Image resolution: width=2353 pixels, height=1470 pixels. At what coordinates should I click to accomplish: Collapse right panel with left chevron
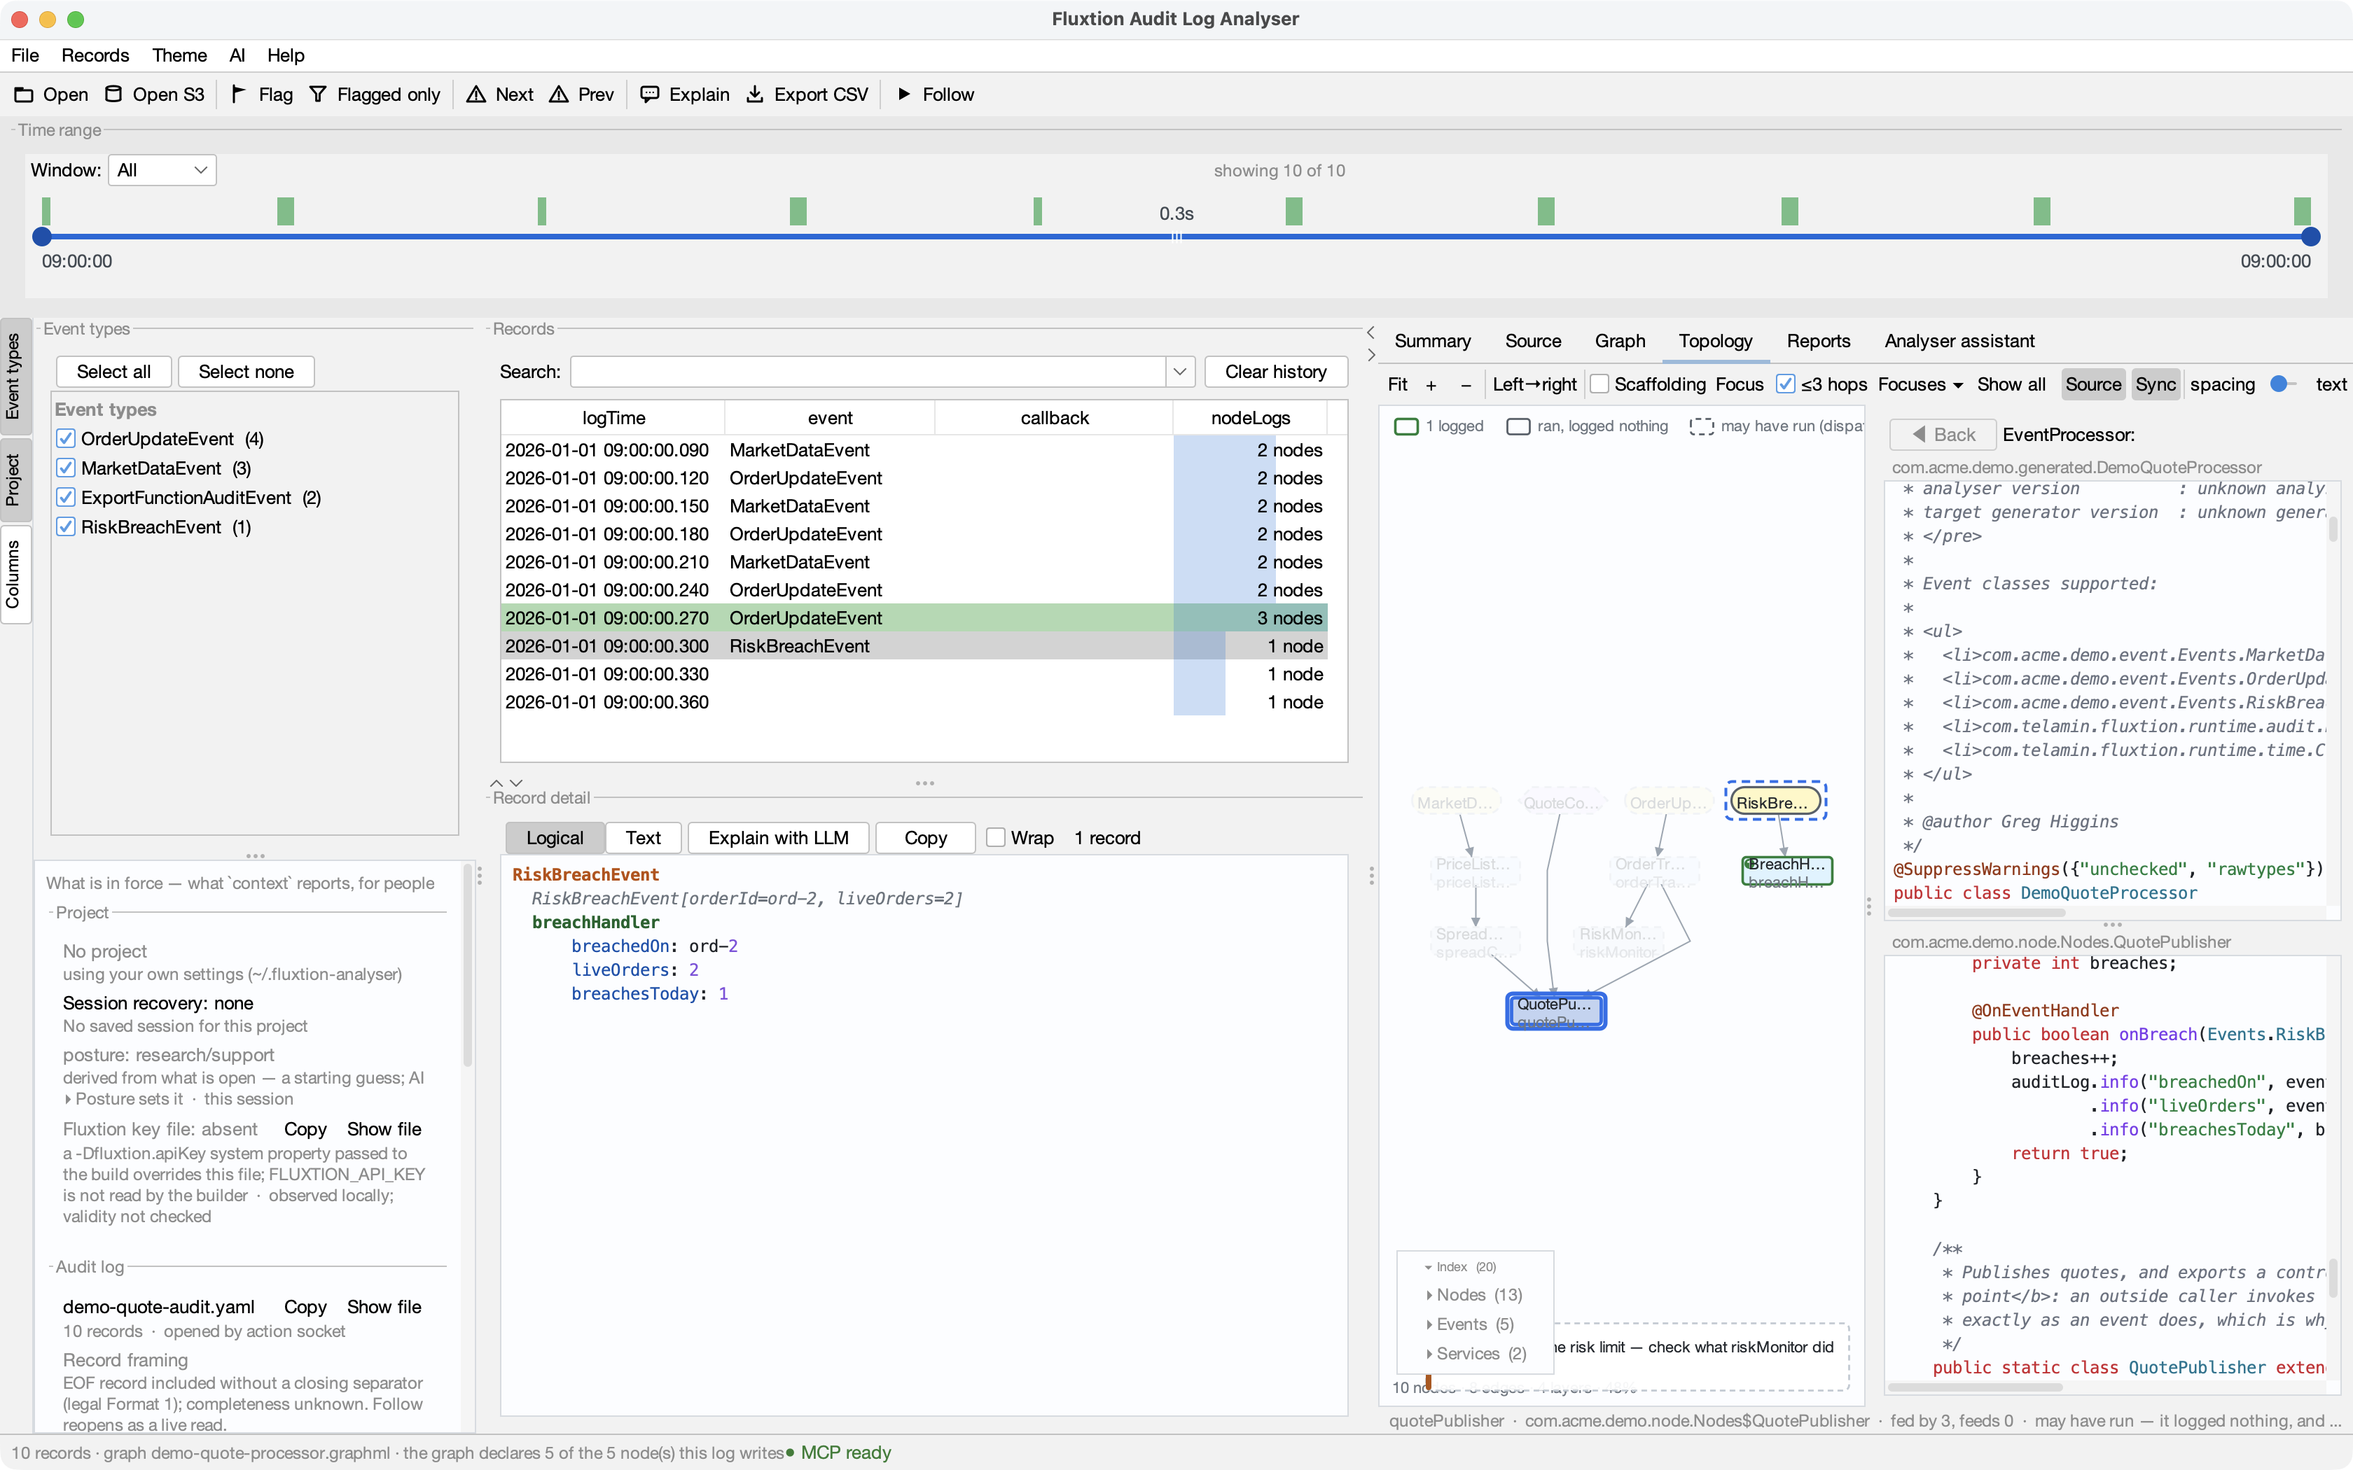pos(1371,332)
